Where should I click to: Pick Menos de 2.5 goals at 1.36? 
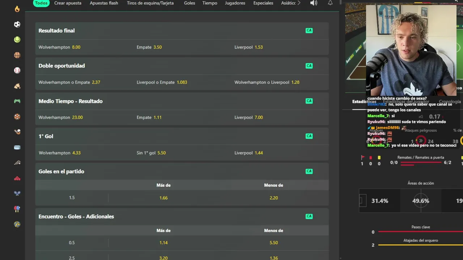274,258
